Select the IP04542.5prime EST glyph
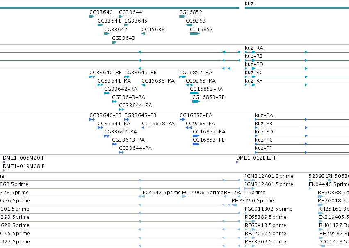Image resolution: width=349 pixels, height=248 pixels. click(143, 197)
